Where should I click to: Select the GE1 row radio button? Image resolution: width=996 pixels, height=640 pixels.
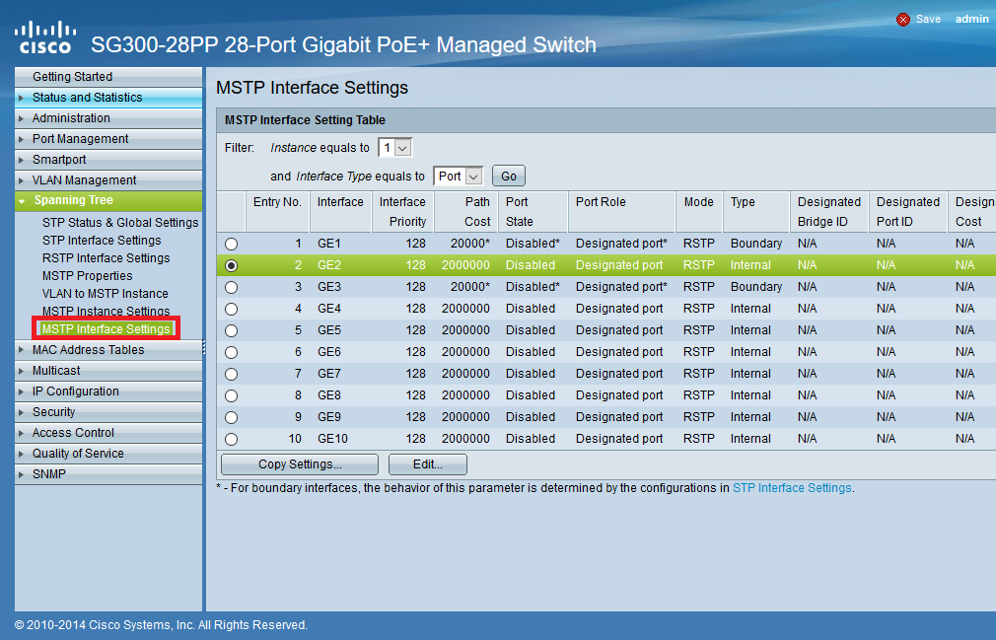231,244
